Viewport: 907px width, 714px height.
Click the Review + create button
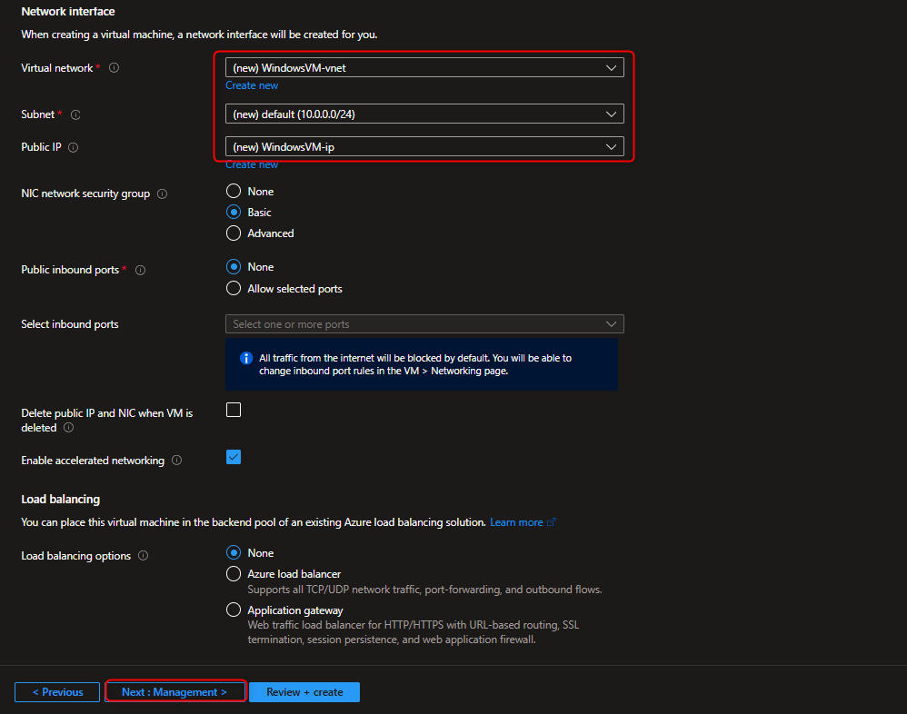[x=304, y=691]
